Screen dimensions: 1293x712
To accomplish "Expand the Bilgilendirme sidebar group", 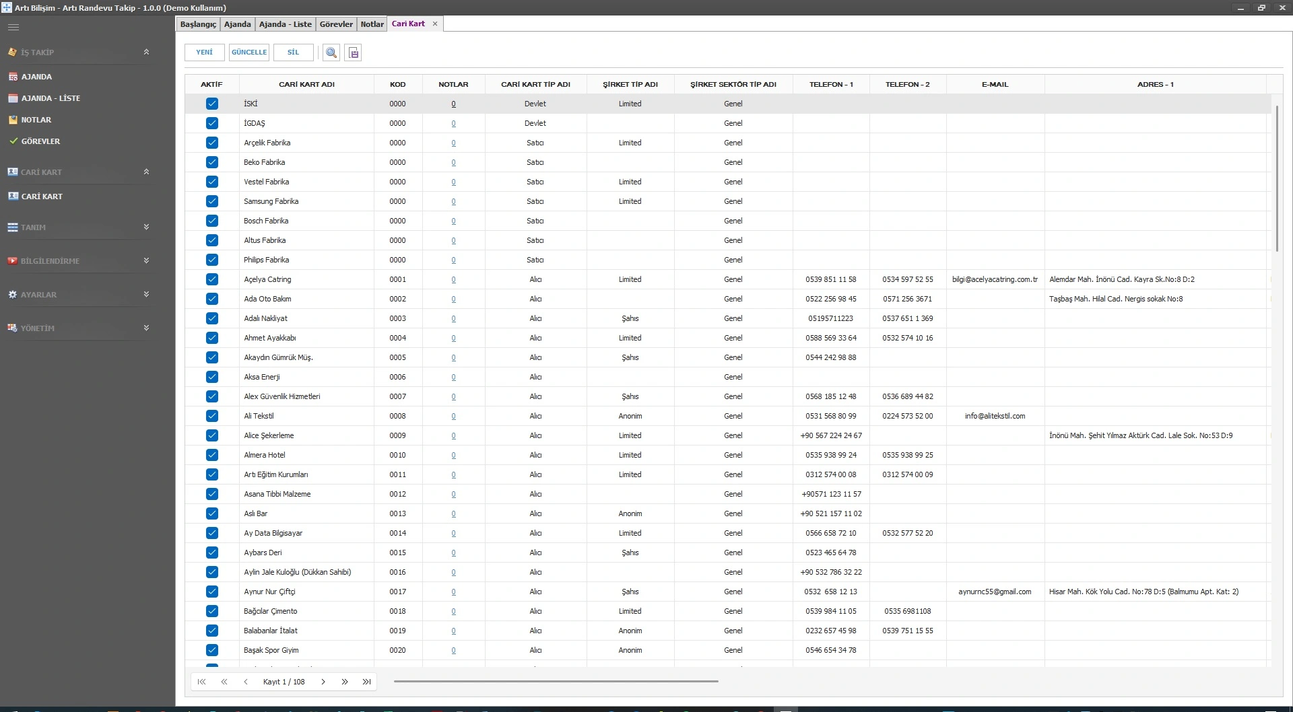I will [x=146, y=260].
